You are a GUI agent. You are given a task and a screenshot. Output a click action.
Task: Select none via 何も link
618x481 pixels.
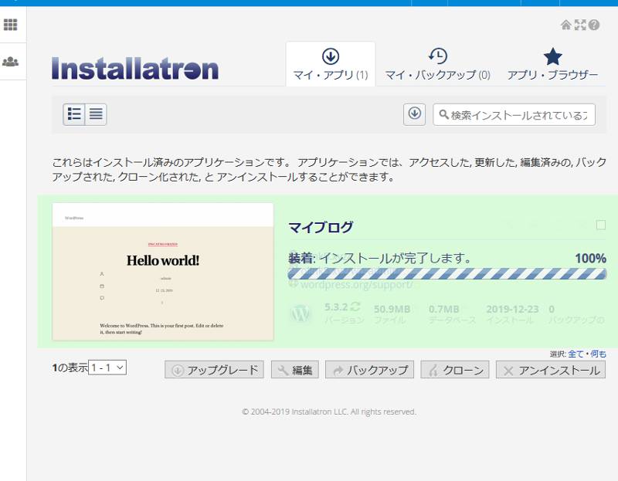[x=598, y=354]
